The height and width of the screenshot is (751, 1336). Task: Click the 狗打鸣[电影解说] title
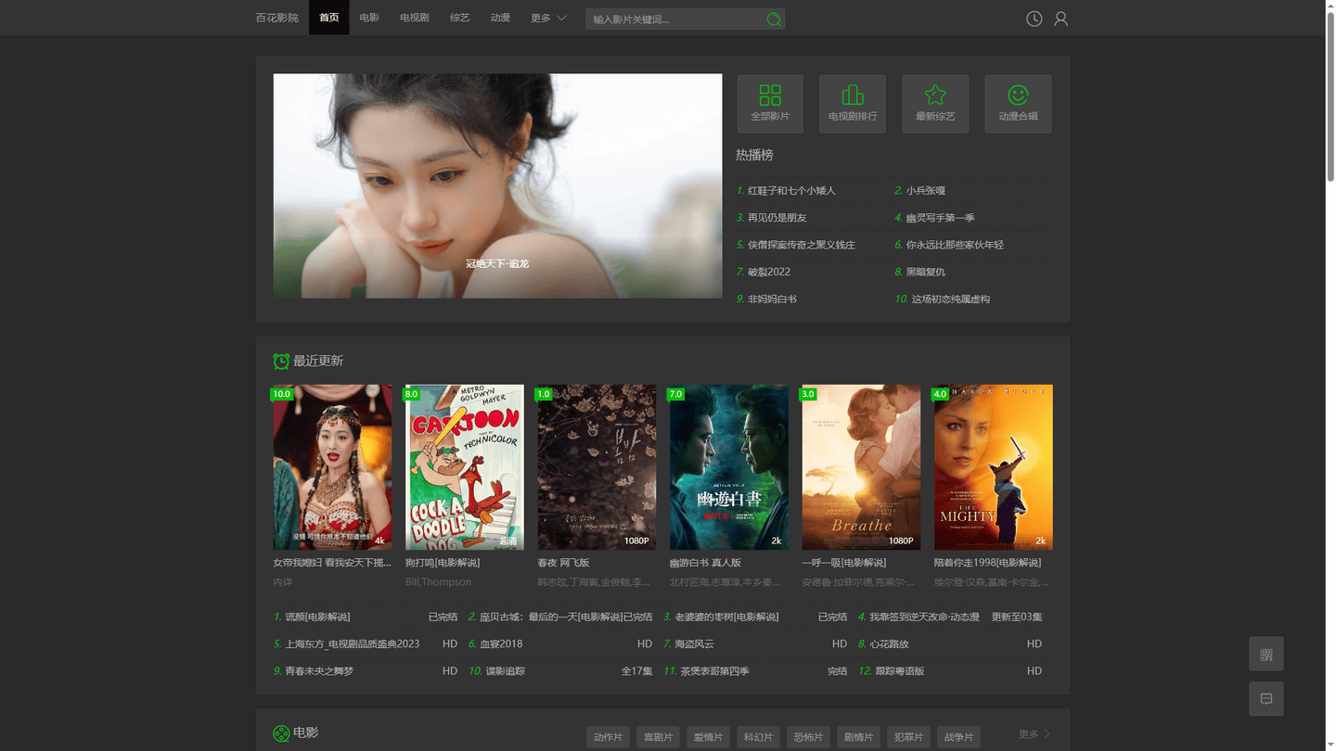click(443, 563)
